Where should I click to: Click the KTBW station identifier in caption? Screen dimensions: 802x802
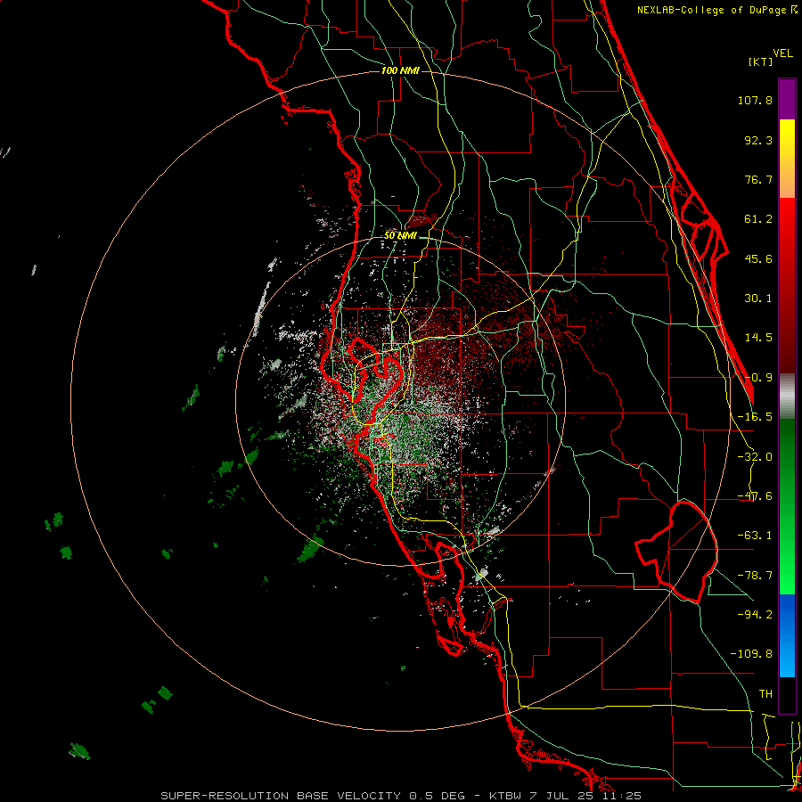(506, 796)
